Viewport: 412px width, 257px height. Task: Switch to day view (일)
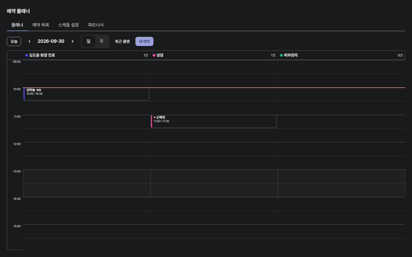coord(88,41)
